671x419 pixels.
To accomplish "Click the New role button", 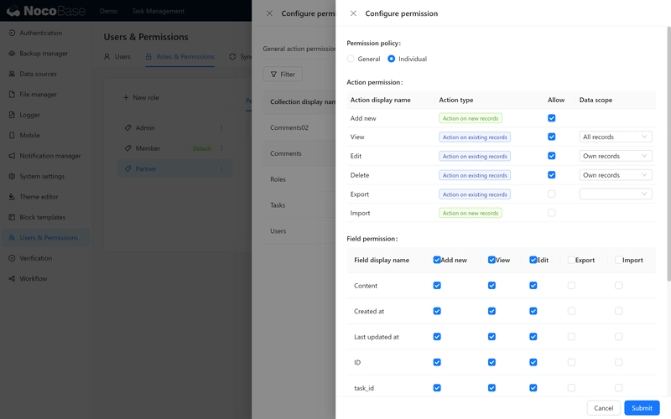I will click(x=141, y=97).
